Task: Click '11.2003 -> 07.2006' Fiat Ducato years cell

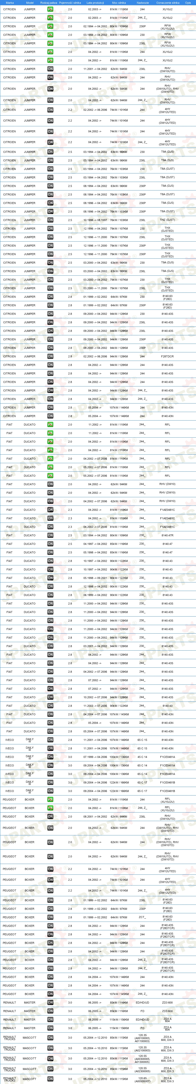Action: pos(95,706)
